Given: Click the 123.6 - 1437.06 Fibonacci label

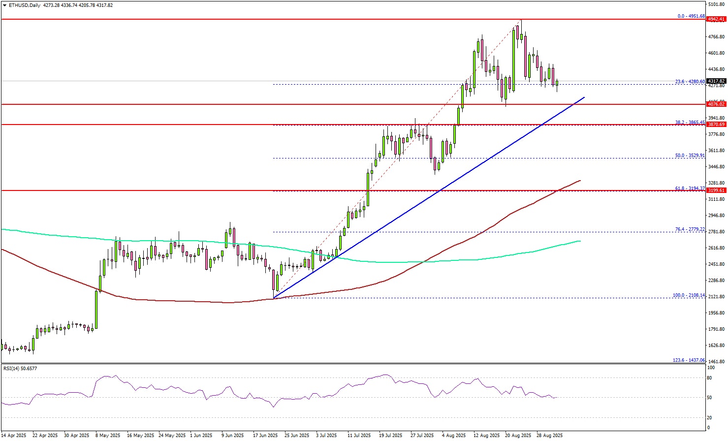Looking at the screenshot, I should 688,360.
